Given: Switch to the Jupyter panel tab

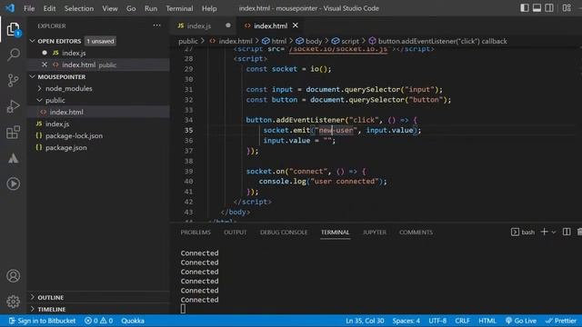Looking at the screenshot, I should pyautogui.click(x=374, y=233).
